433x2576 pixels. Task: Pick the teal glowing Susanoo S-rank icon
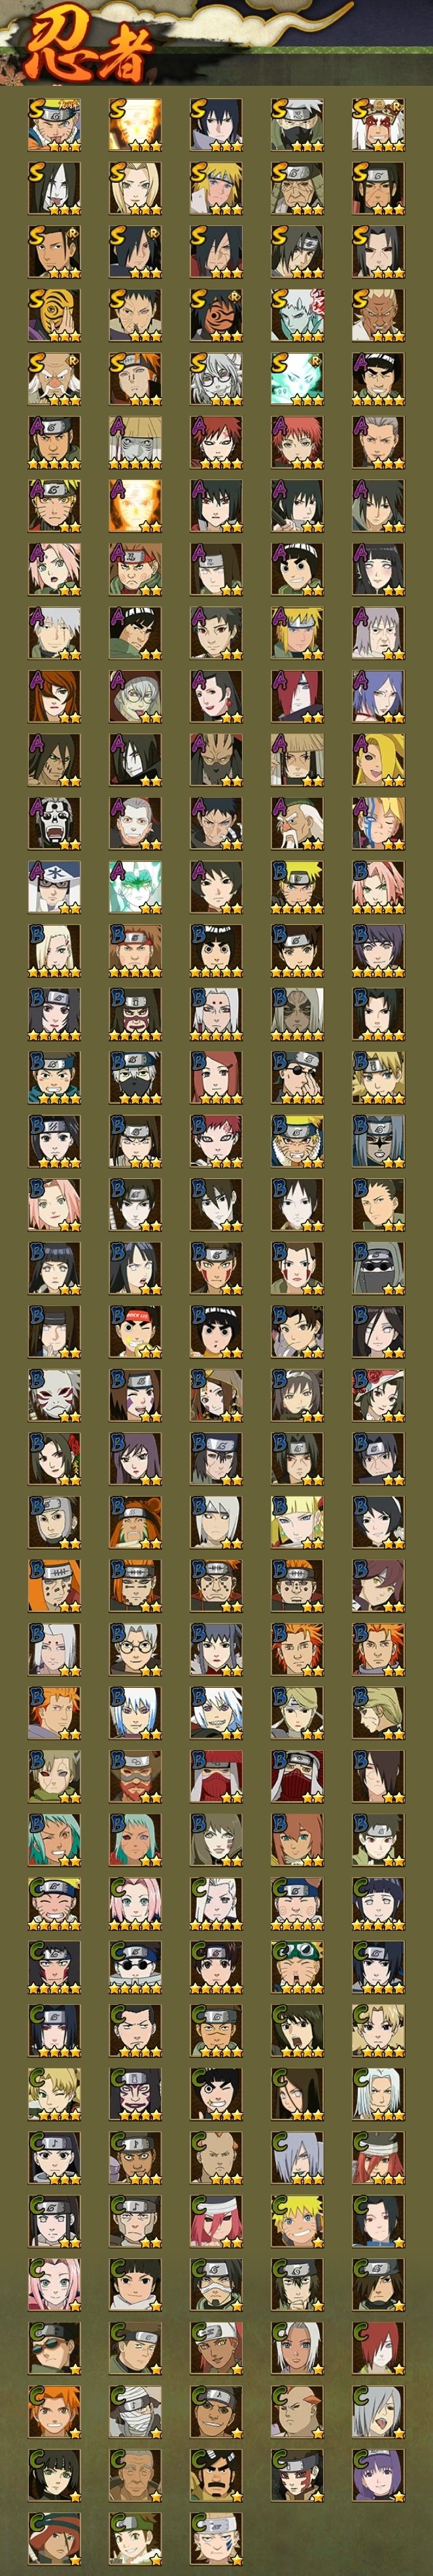tap(296, 379)
